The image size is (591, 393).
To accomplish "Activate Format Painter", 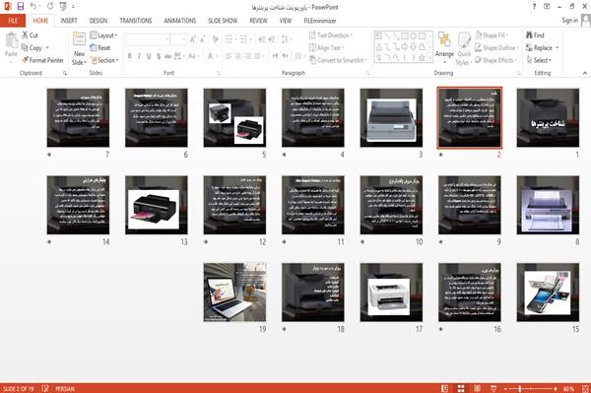I will pyautogui.click(x=42, y=60).
